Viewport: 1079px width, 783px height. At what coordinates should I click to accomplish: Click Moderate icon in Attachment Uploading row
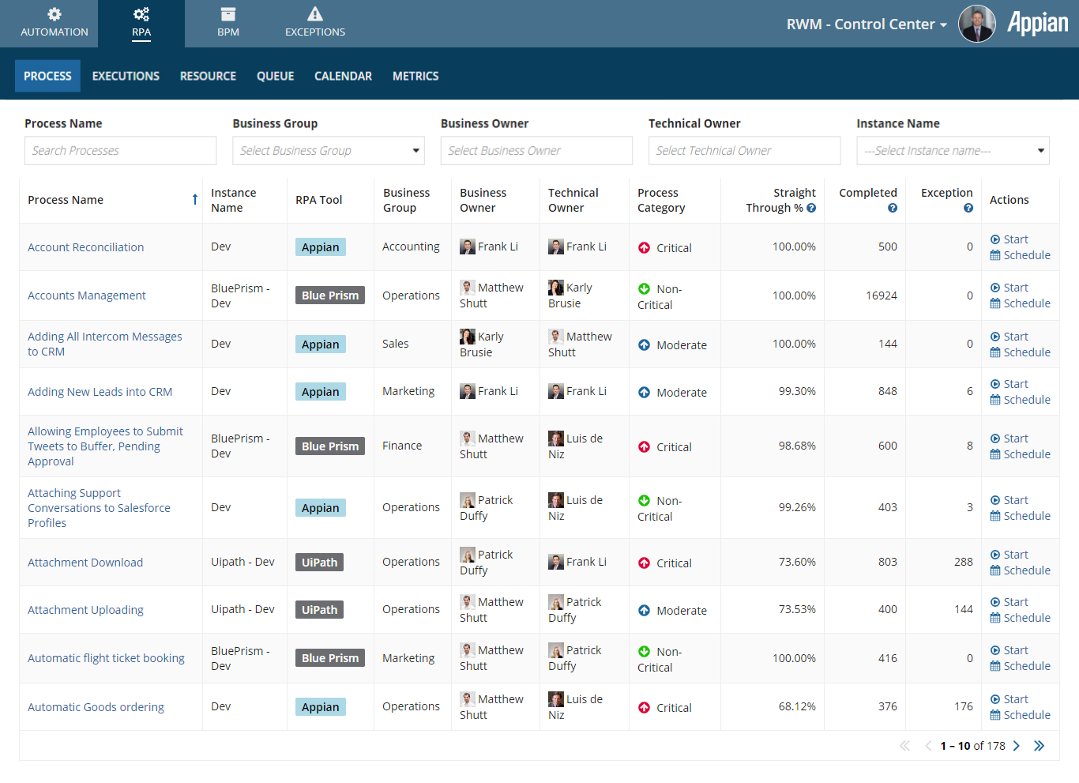click(645, 611)
